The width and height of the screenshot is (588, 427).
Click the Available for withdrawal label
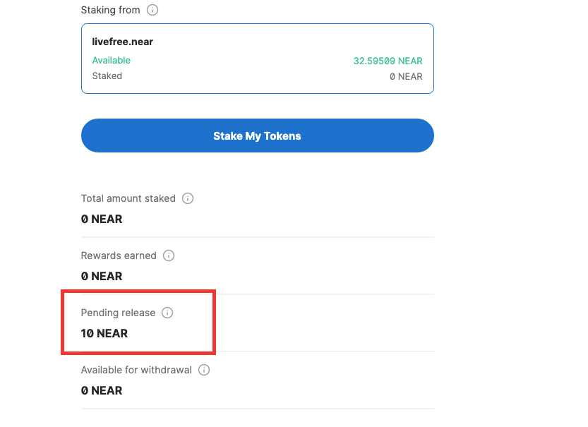click(136, 370)
